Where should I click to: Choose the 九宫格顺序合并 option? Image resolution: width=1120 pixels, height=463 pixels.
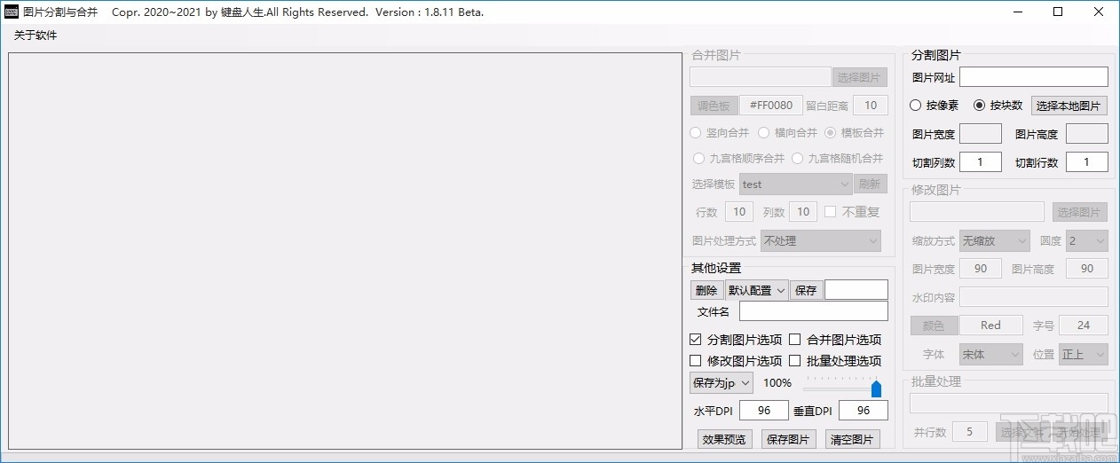click(698, 159)
